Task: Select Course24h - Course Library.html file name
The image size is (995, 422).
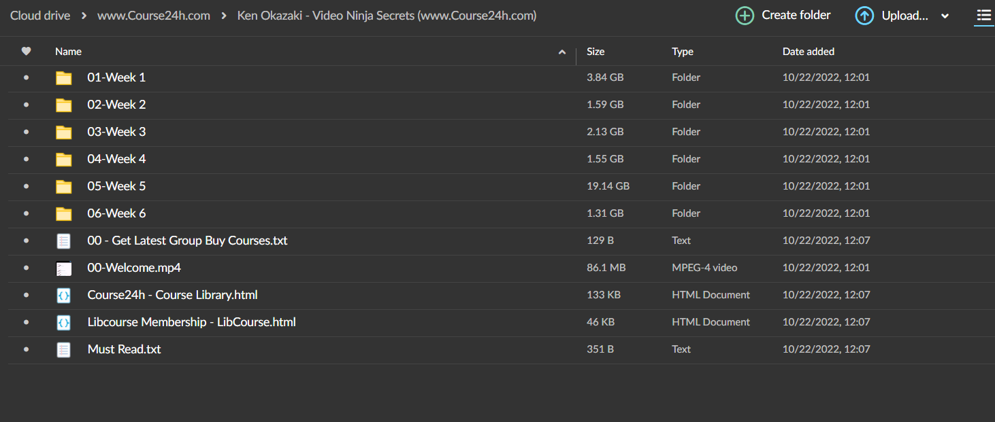Action: tap(173, 295)
